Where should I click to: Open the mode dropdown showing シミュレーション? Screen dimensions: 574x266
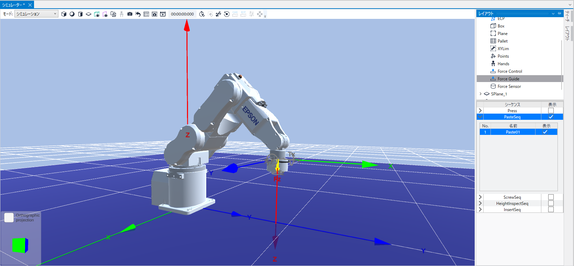pyautogui.click(x=36, y=14)
